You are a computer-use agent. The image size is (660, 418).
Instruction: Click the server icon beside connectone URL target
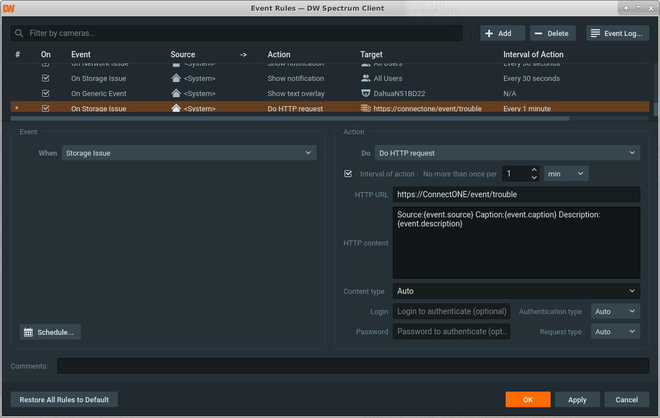click(x=365, y=108)
